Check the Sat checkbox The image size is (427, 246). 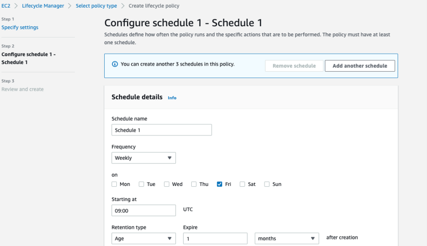242,184
